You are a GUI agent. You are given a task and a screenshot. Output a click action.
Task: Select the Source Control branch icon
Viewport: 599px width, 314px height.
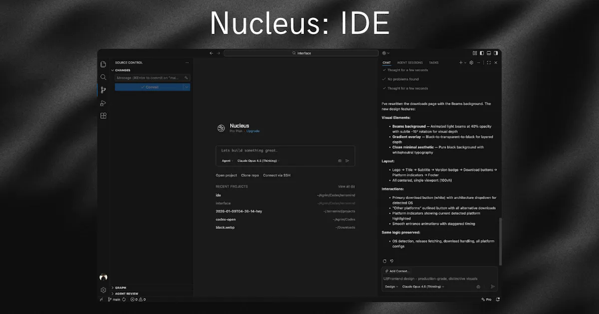click(x=103, y=90)
